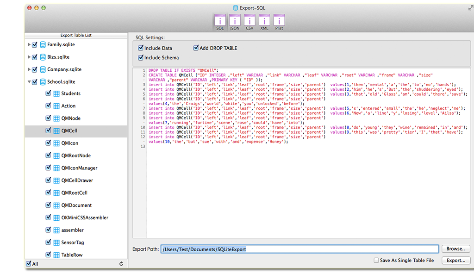
Task: Pick the Plist export format icon
Action: click(x=279, y=21)
